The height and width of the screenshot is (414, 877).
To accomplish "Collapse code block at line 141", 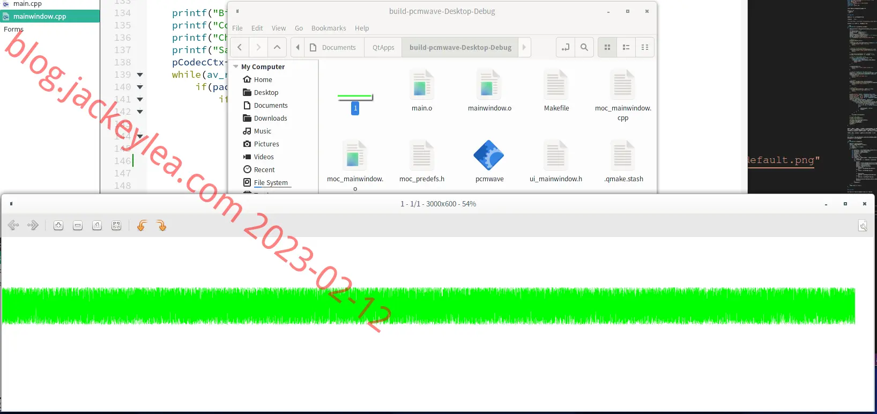I will point(140,99).
